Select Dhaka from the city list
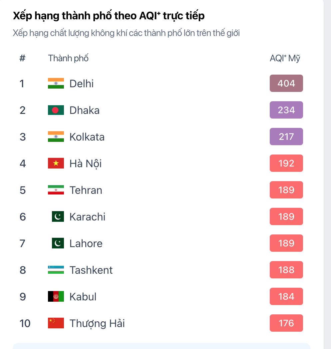The width and height of the screenshot is (331, 349). point(84,110)
